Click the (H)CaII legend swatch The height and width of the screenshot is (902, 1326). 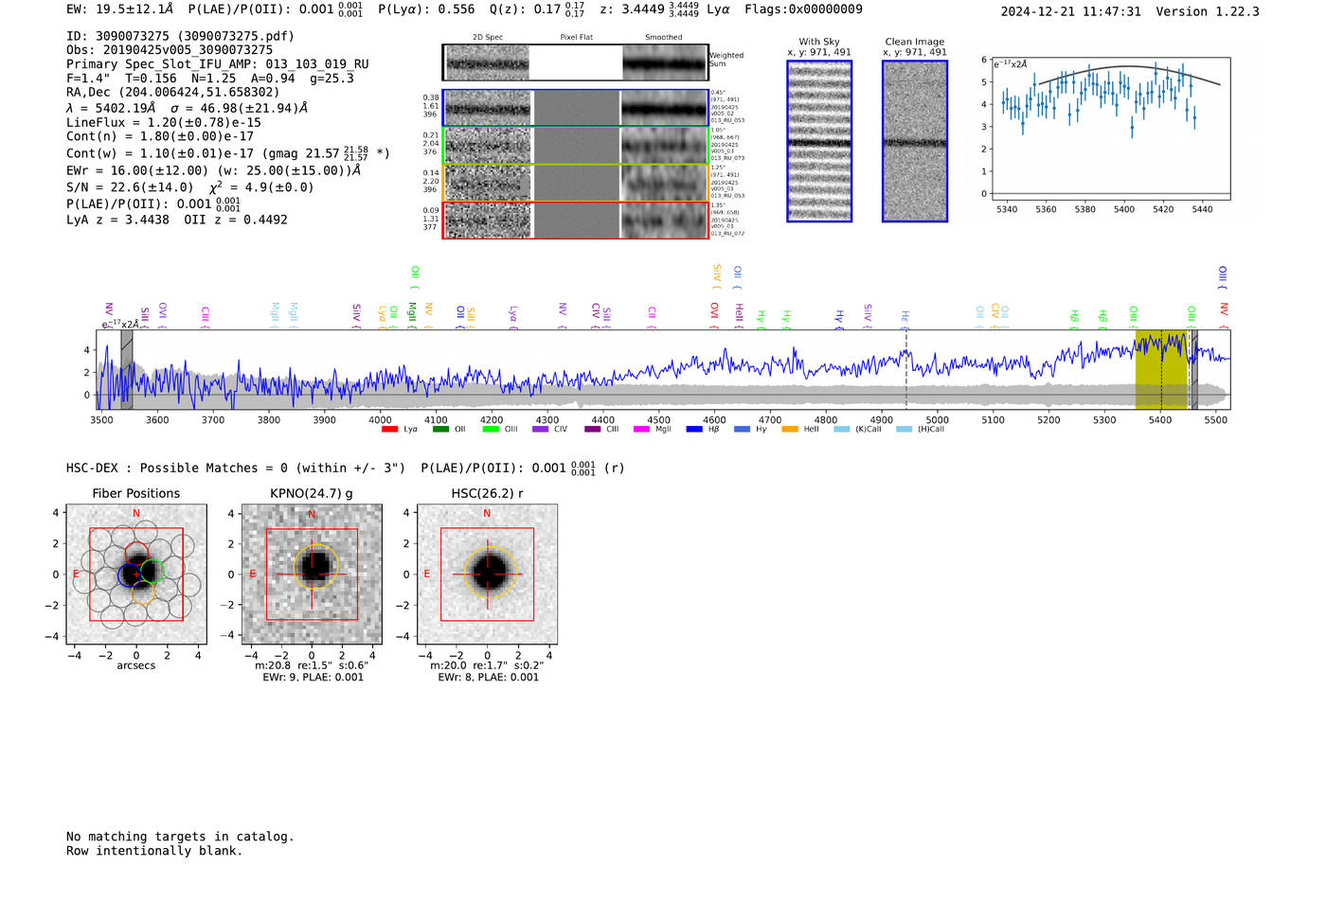tap(904, 429)
